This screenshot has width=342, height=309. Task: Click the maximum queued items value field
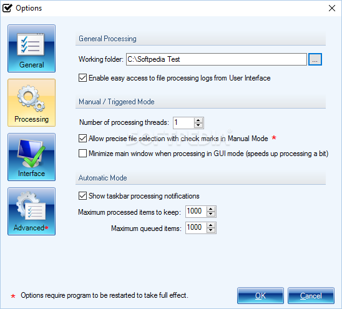(x=196, y=228)
